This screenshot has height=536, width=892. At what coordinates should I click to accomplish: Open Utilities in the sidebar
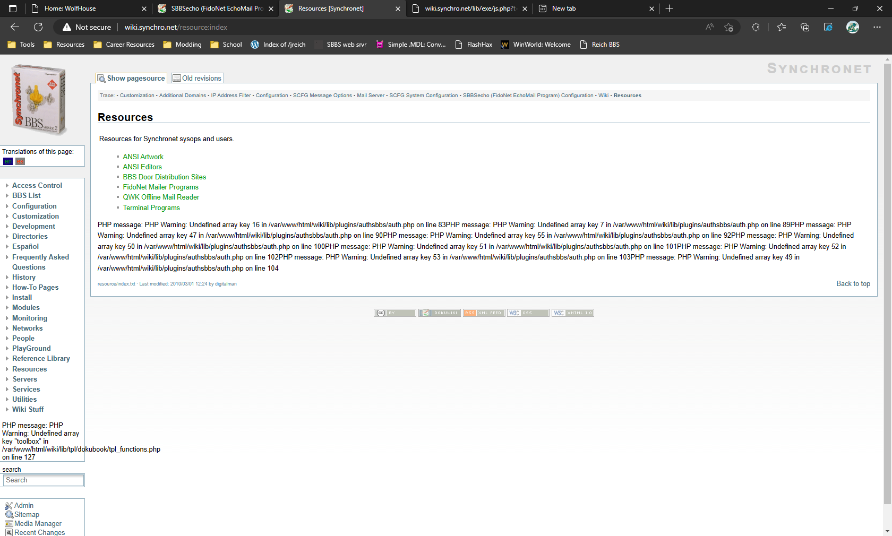(x=24, y=399)
